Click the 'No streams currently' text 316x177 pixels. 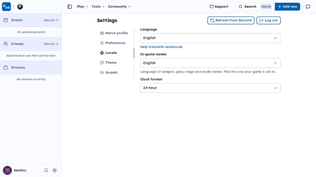tap(31, 79)
